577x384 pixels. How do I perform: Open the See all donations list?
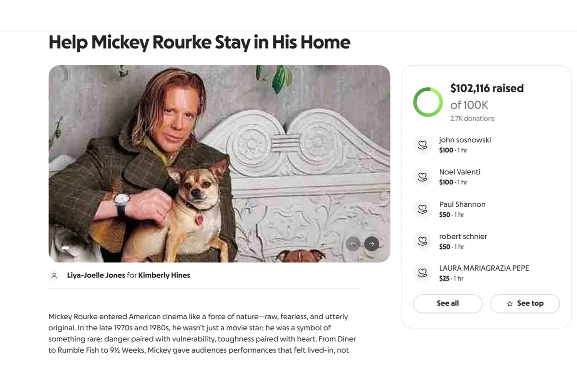pyautogui.click(x=447, y=303)
